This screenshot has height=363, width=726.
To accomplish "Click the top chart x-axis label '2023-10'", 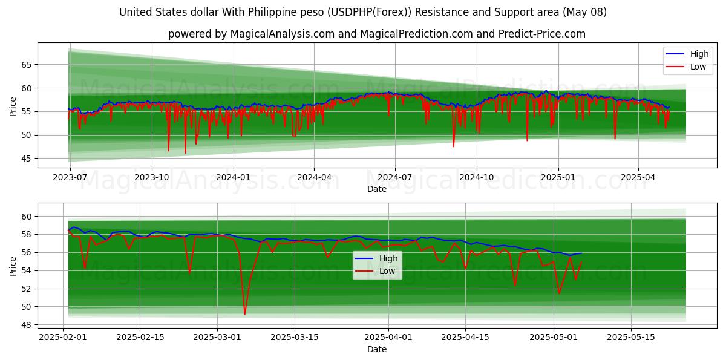I will tap(151, 178).
